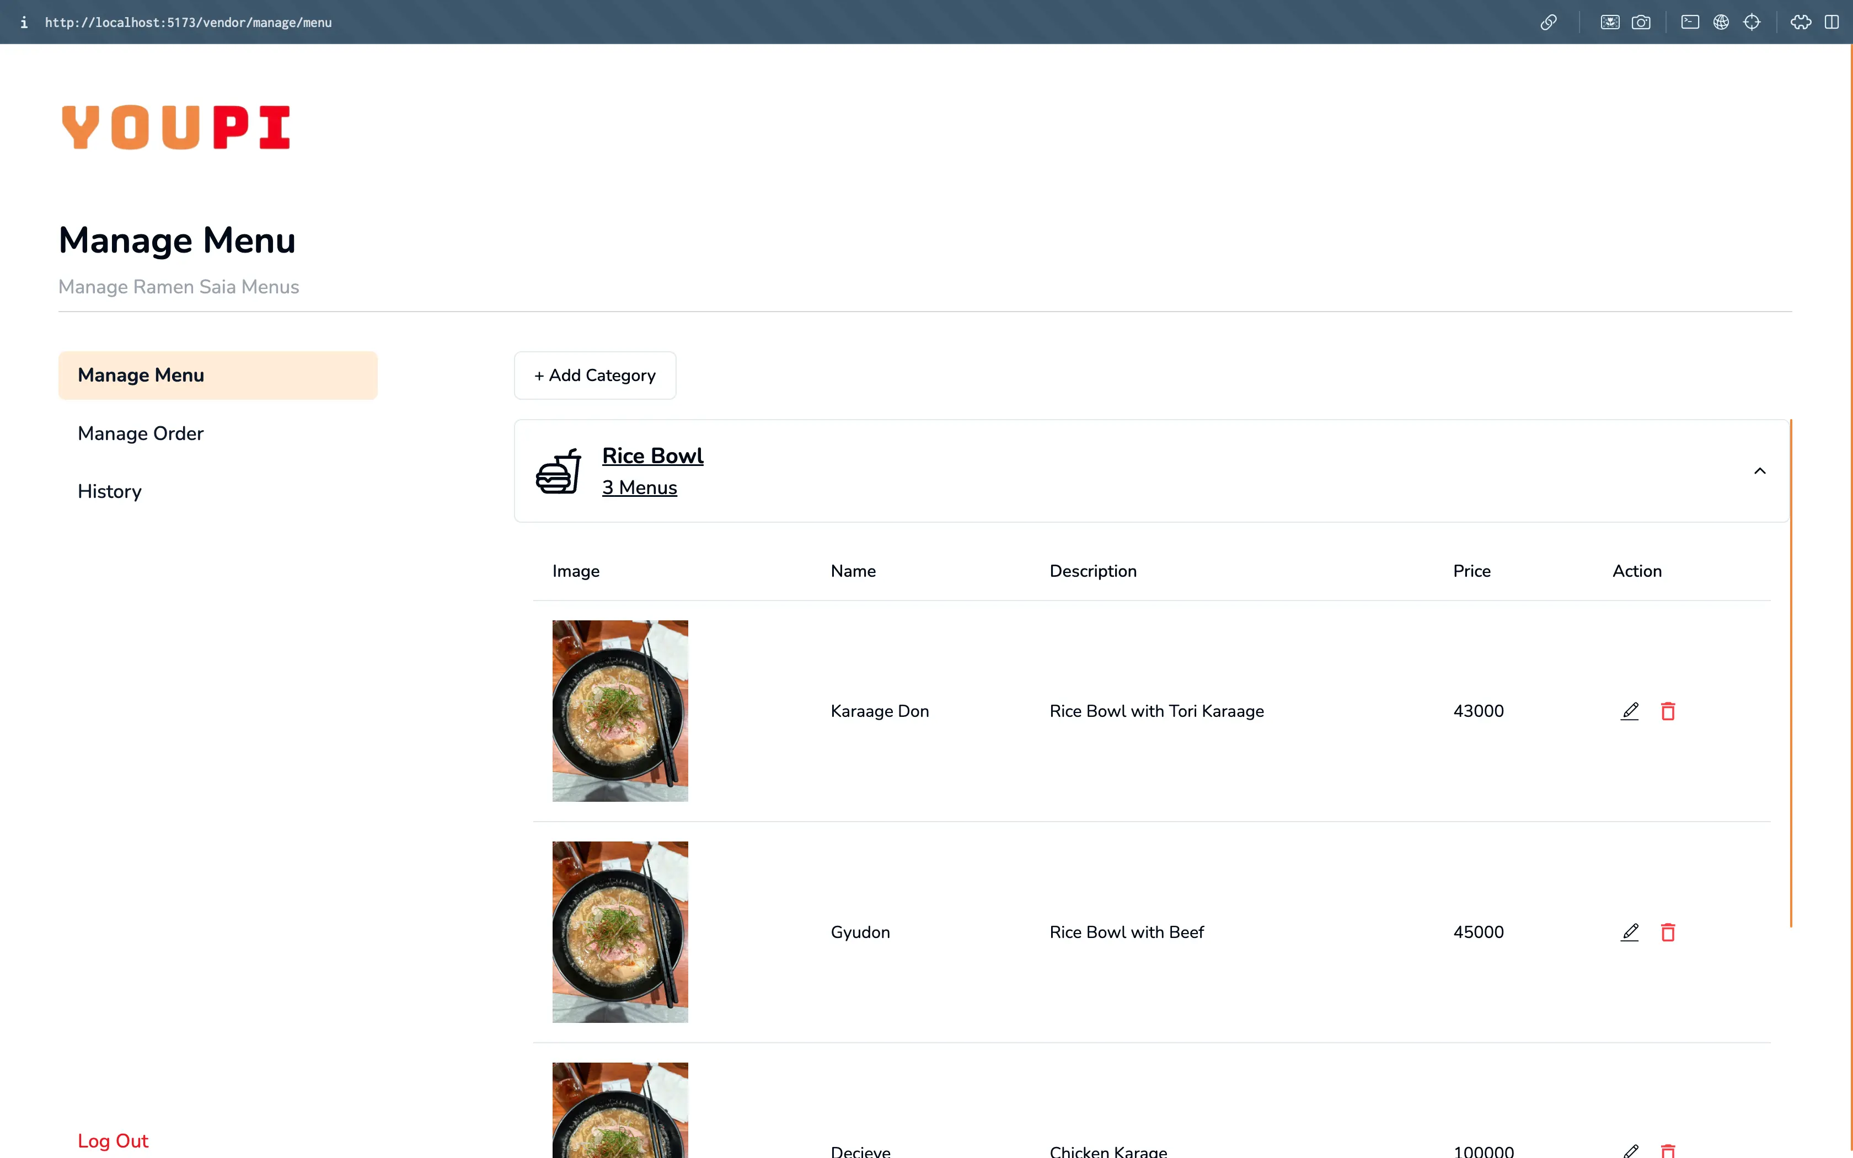This screenshot has height=1158, width=1853.
Task: Click the orange scrollbar beside the menu list
Action: pyautogui.click(x=1790, y=673)
